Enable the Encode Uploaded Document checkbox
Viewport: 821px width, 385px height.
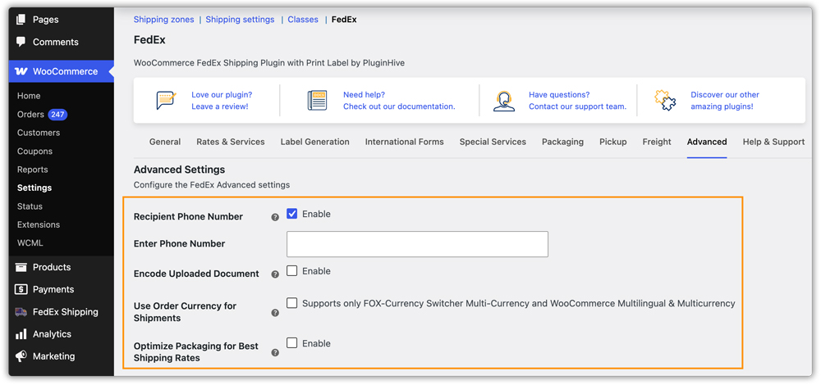pyautogui.click(x=291, y=270)
